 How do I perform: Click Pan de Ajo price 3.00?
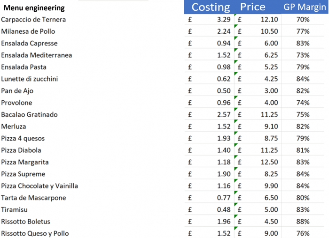coord(271,91)
